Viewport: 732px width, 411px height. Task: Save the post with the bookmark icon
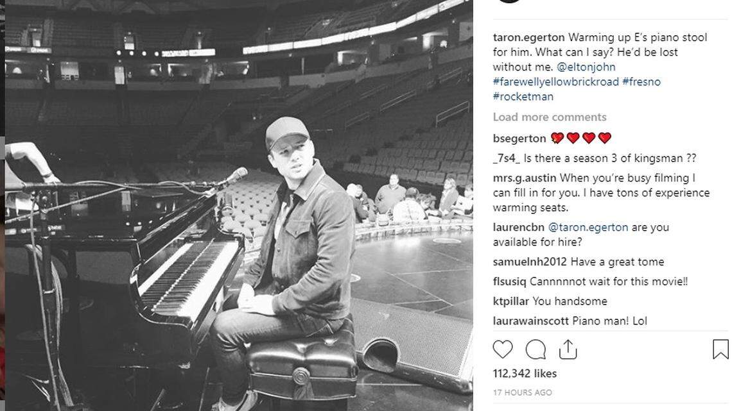[720, 349]
